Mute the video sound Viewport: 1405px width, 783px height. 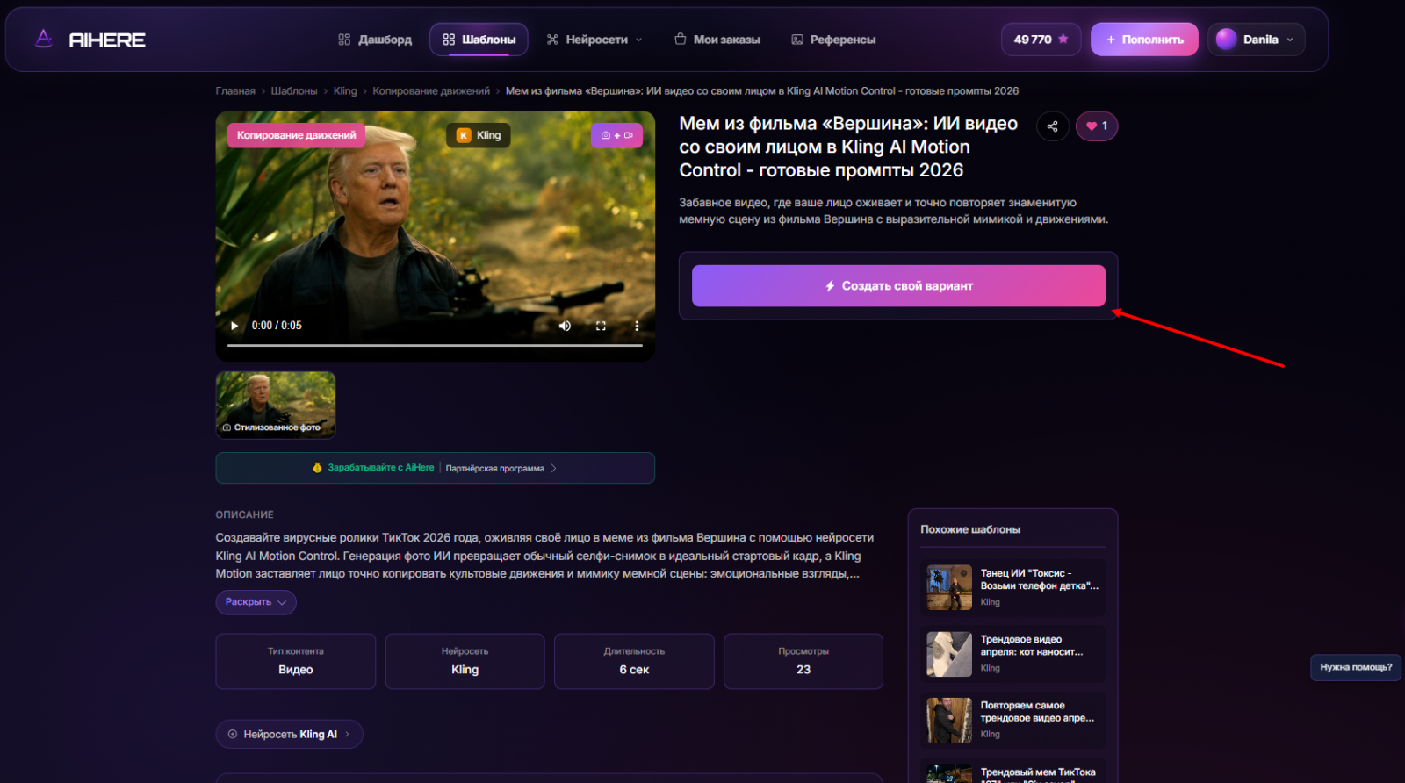tap(565, 326)
